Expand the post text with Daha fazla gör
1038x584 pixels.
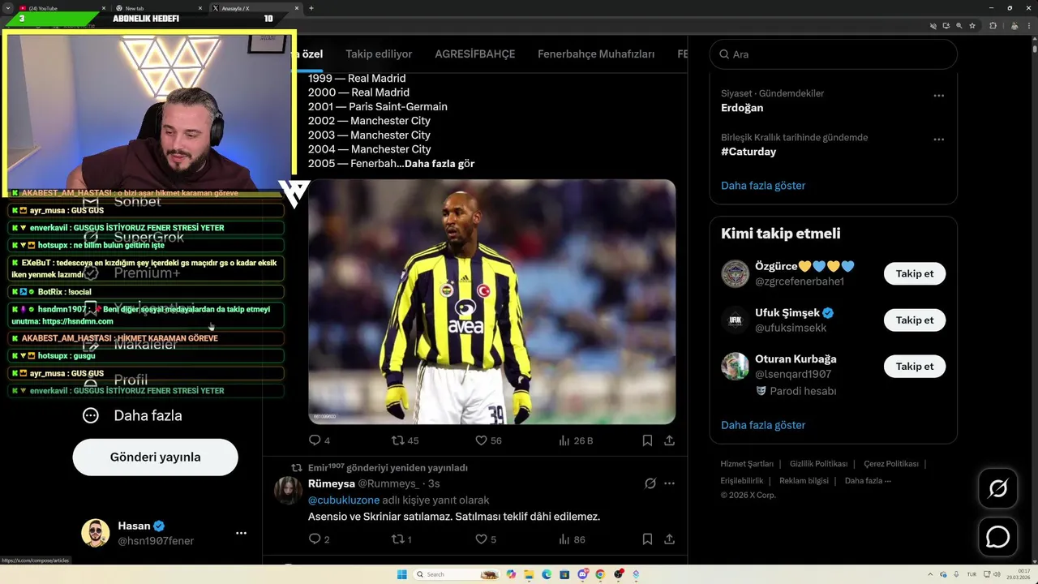click(x=440, y=164)
